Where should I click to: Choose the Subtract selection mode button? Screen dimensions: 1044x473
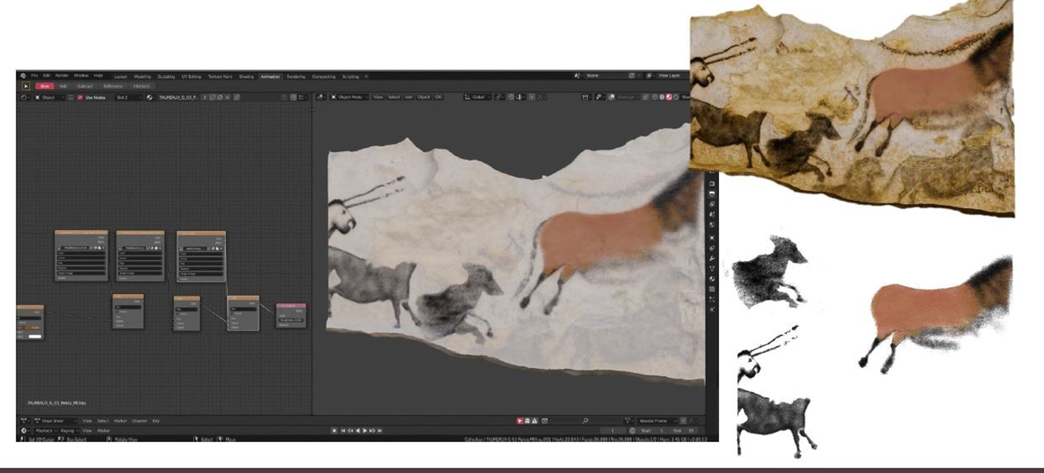85,86
